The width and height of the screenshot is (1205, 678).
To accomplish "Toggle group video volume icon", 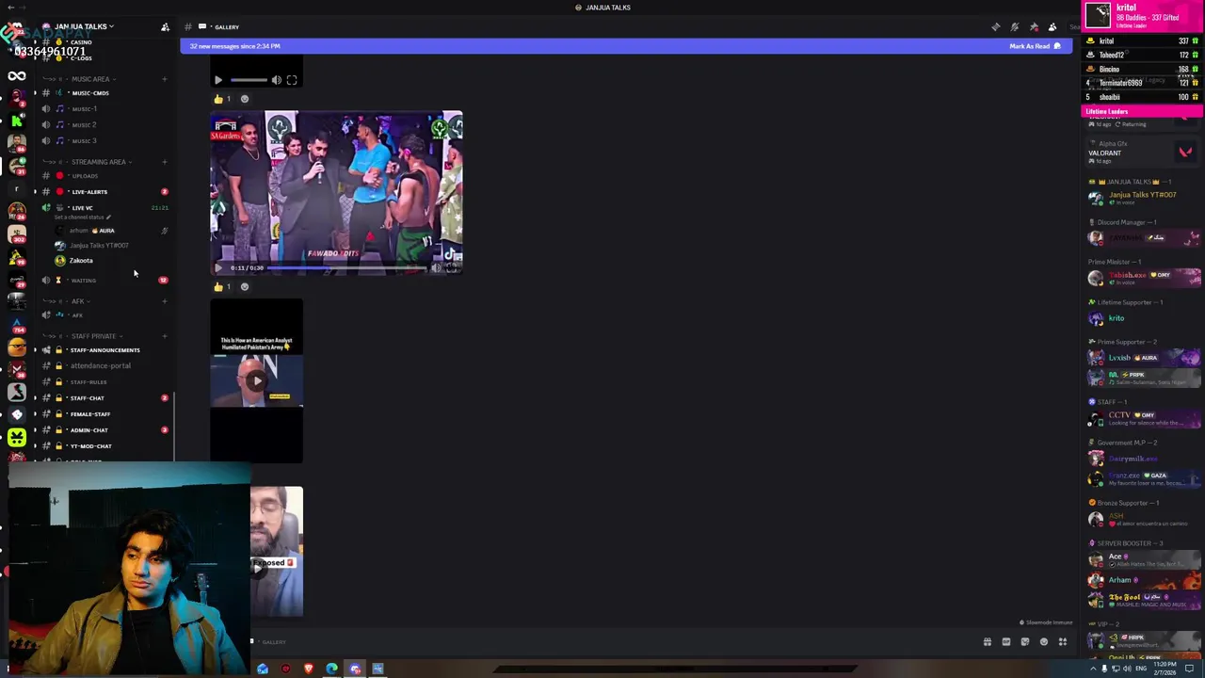I will tap(436, 267).
